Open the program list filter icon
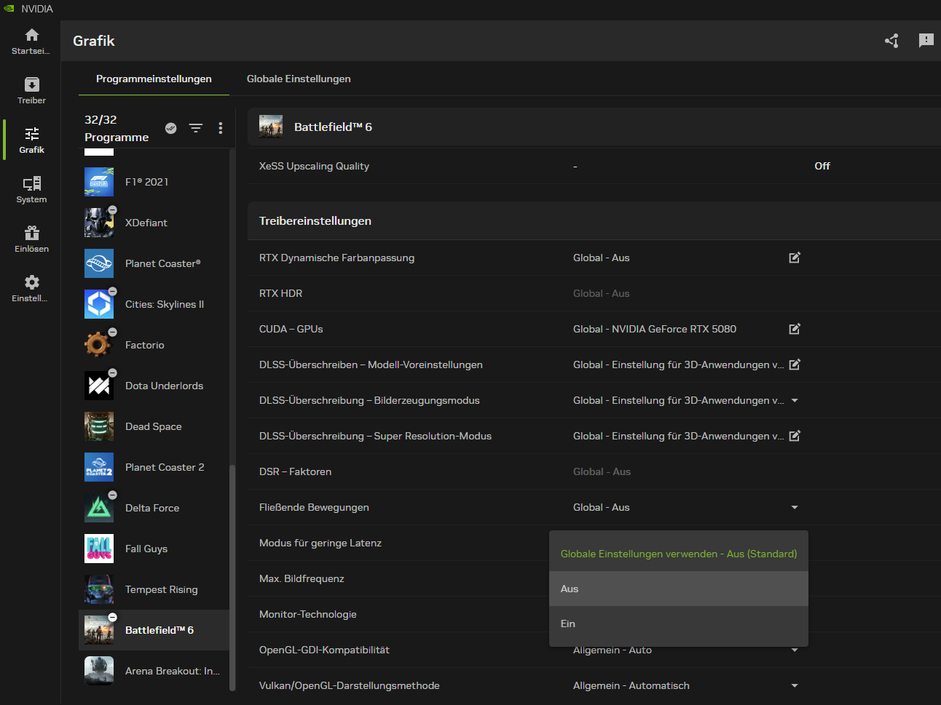Image resolution: width=941 pixels, height=705 pixels. pos(196,128)
